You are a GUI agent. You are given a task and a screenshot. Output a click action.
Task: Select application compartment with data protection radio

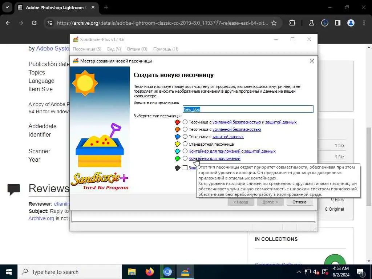[x=185, y=151]
